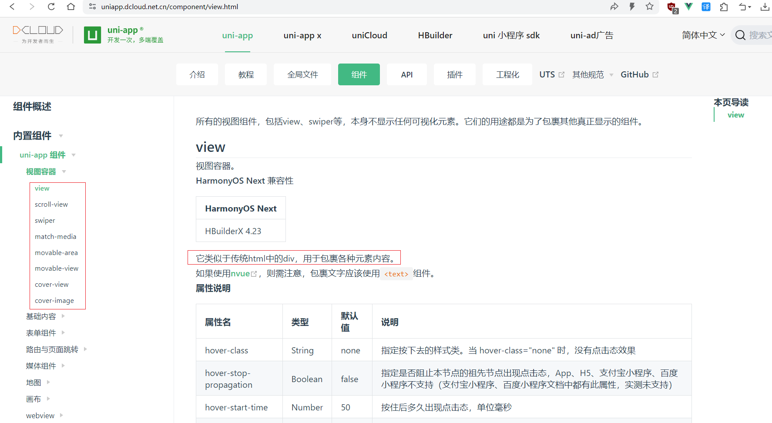Open translate extension icon
Image resolution: width=772 pixels, height=423 pixels.
coord(706,7)
